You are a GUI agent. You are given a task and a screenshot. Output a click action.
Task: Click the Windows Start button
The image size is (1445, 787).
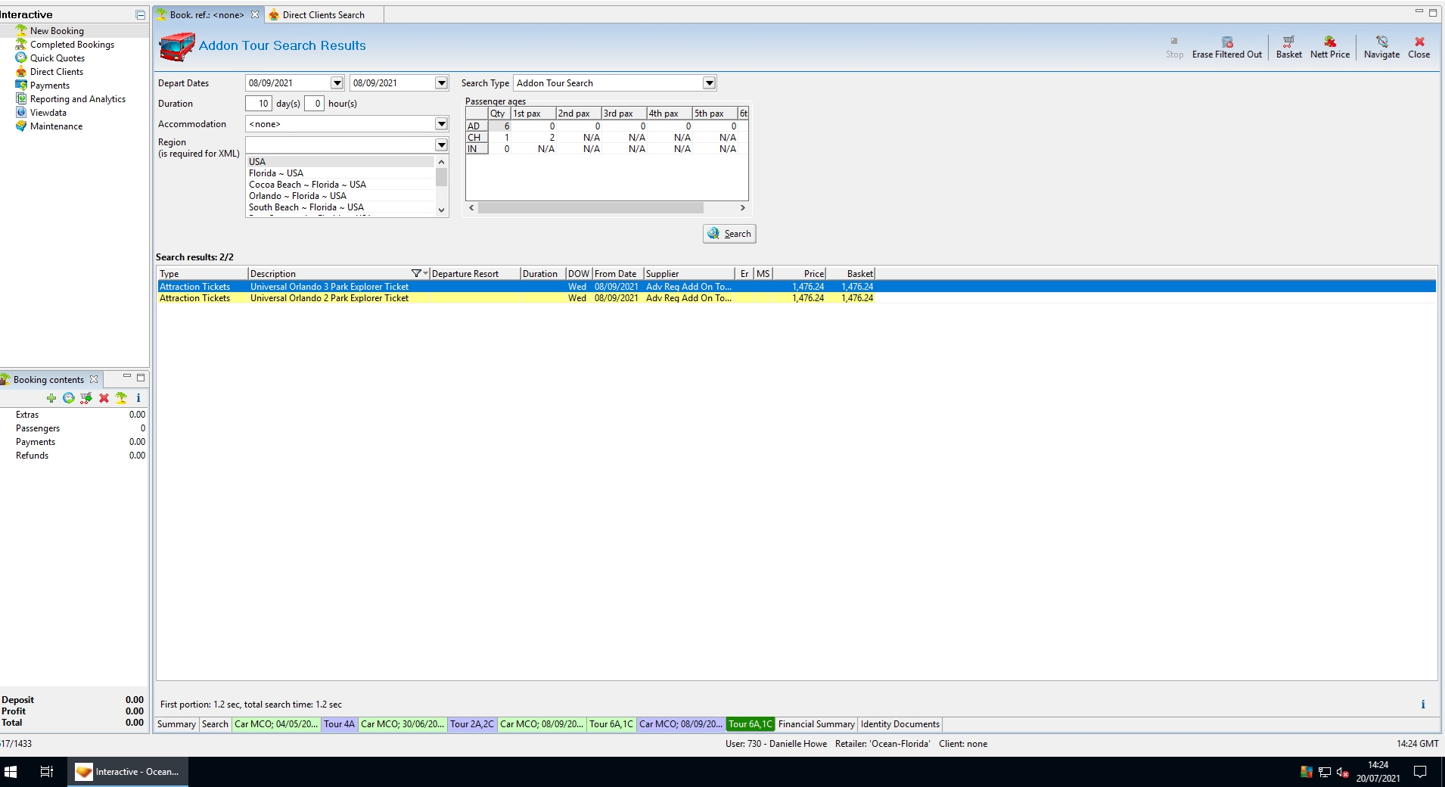click(11, 772)
